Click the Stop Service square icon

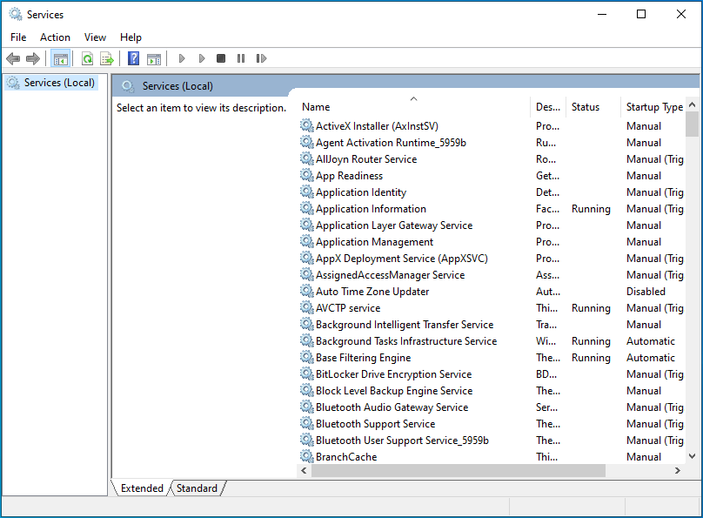click(x=221, y=58)
